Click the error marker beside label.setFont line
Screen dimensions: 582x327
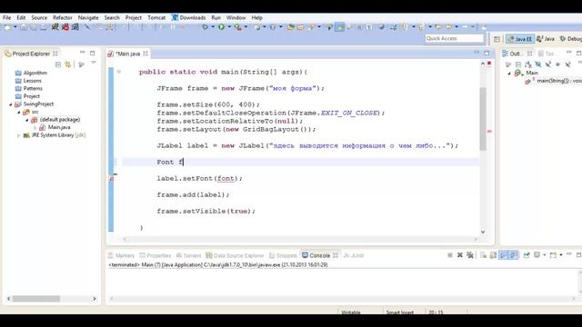(x=111, y=179)
